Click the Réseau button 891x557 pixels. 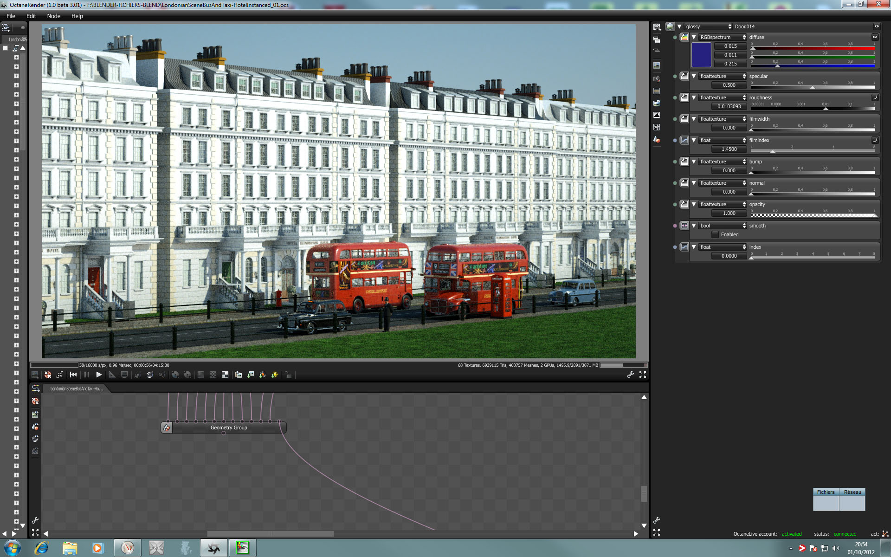click(852, 492)
